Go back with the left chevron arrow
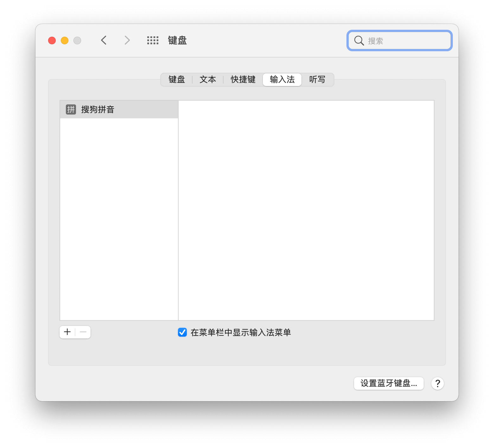494x448 pixels. pyautogui.click(x=104, y=40)
